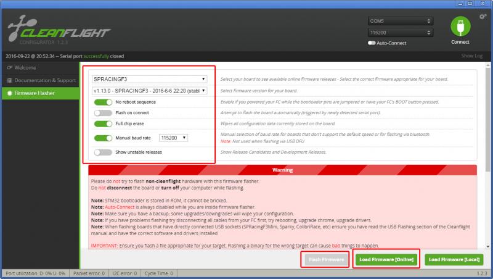The height and width of the screenshot is (279, 493).
Task: Open settings via the gear icon
Action: pos(483,16)
